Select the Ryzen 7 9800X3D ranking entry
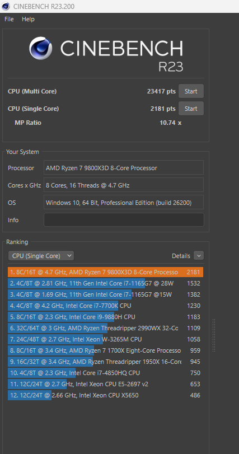 tap(105, 272)
